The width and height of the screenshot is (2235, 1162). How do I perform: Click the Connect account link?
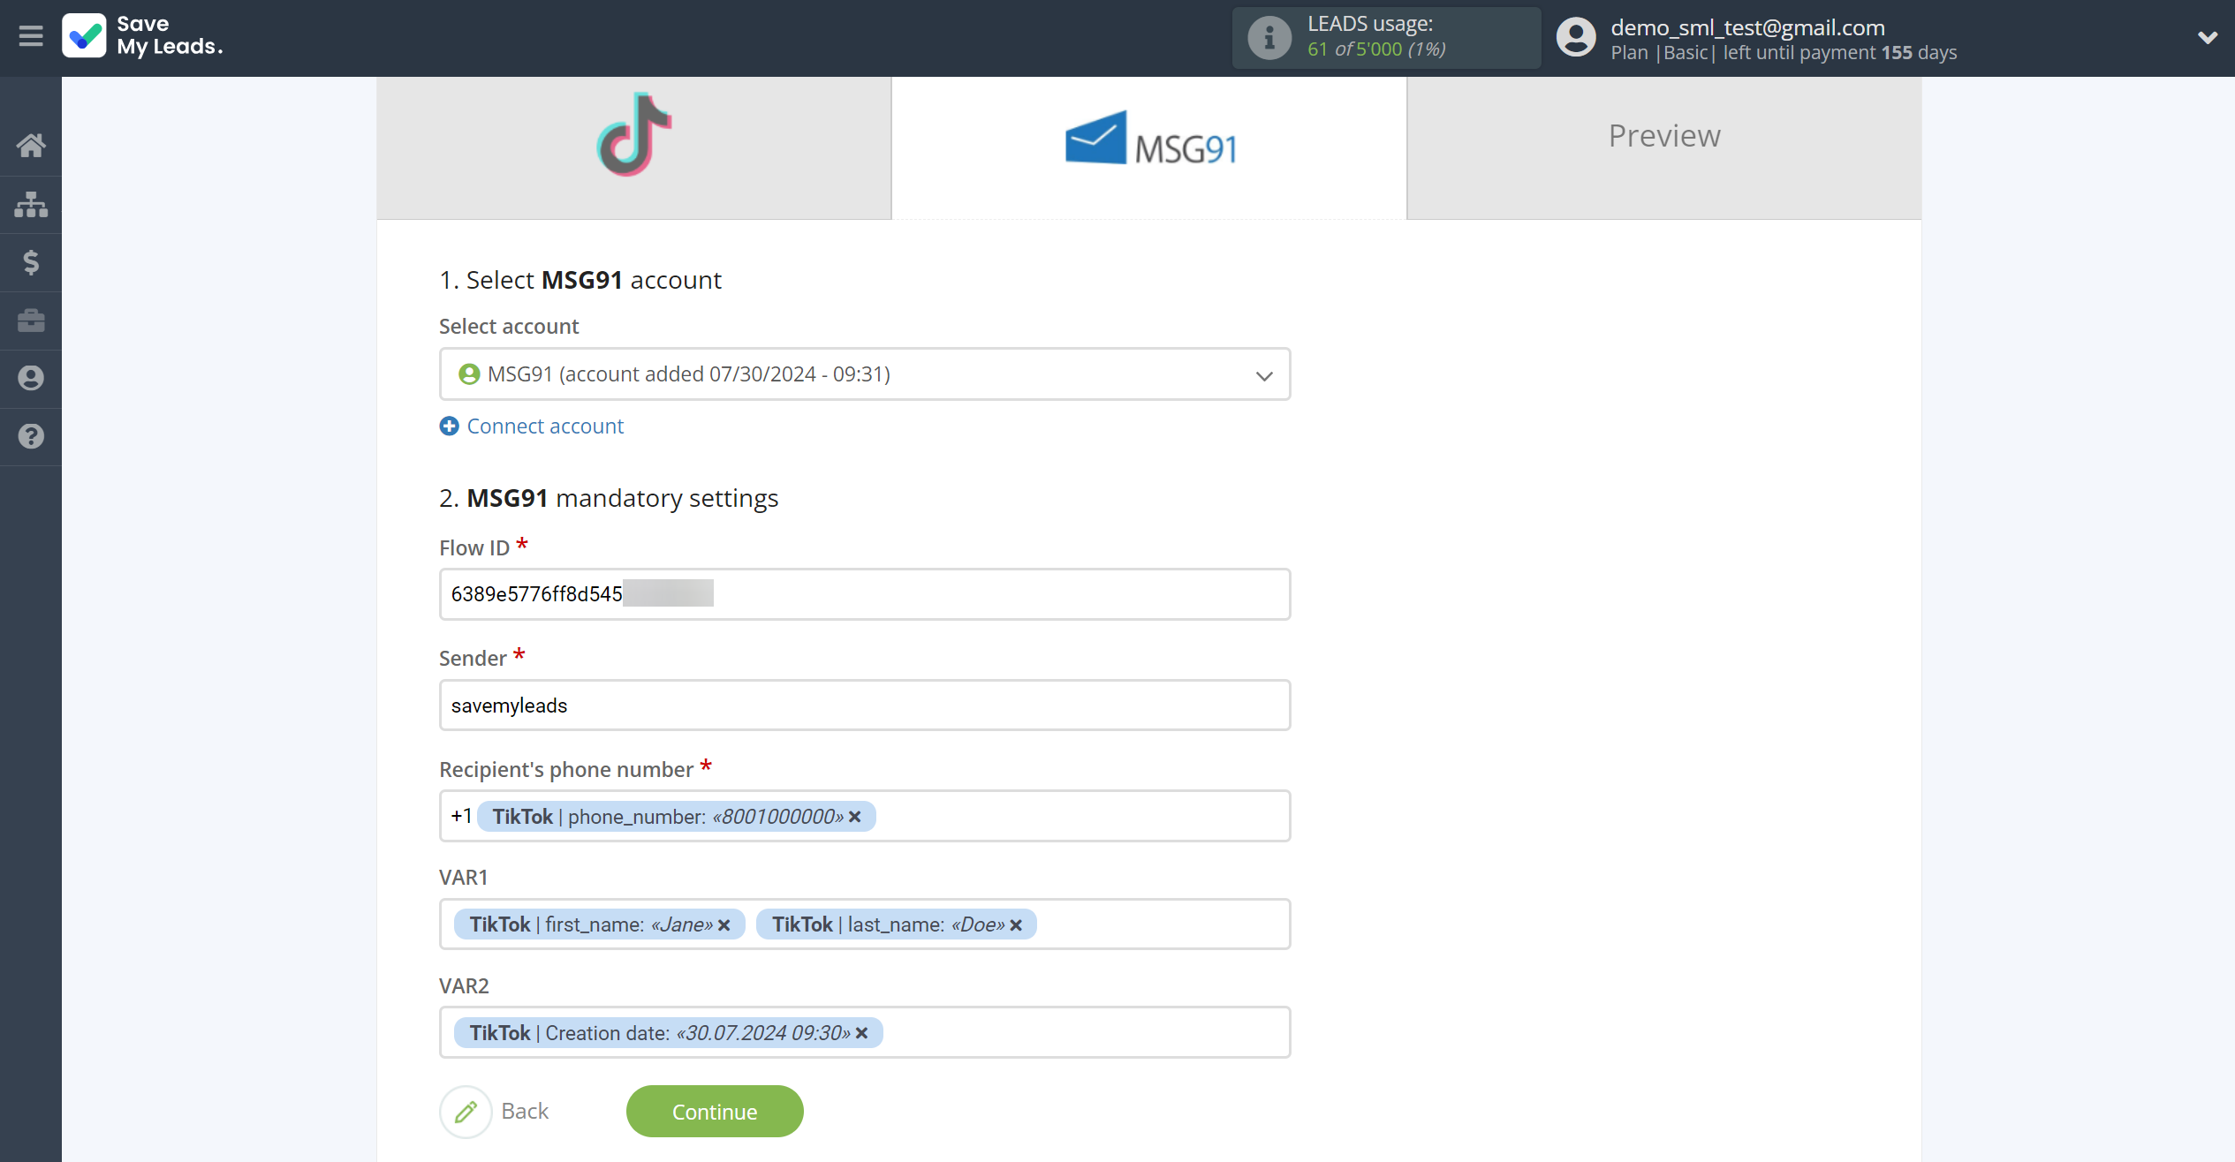pyautogui.click(x=545, y=426)
